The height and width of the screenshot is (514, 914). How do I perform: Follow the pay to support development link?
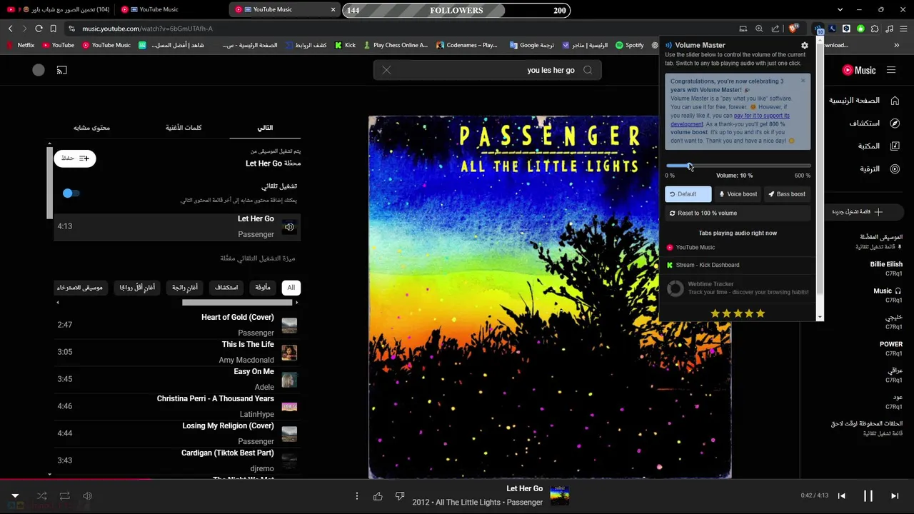(x=730, y=119)
